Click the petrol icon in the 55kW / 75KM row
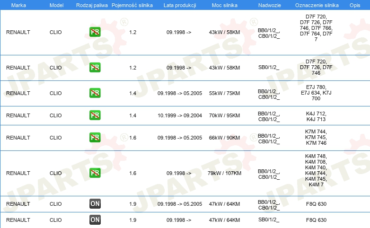The image size is (370, 228). coord(95,93)
